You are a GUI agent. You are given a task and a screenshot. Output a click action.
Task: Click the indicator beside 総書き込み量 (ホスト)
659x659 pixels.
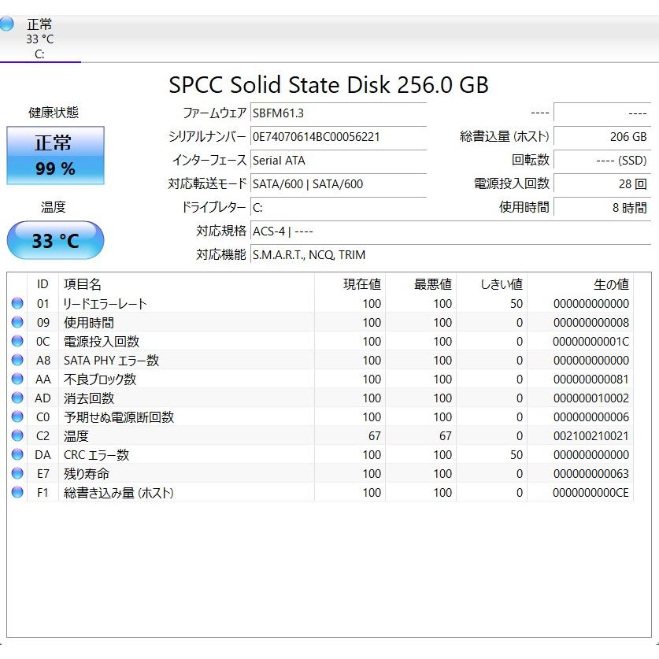point(17,492)
